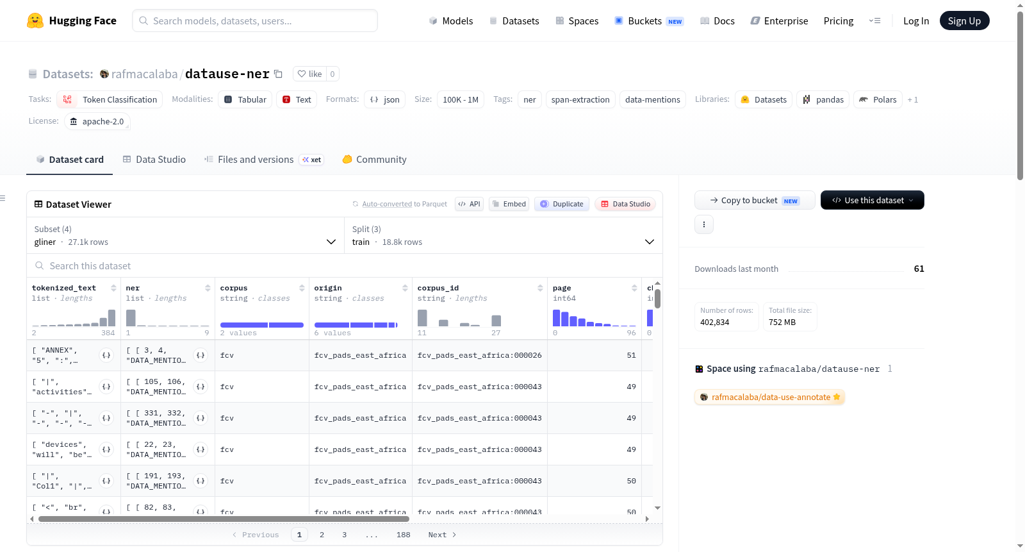This screenshot has width=1025, height=552.
Task: Expand the ner JSON cell for [3, 4
Action: 201,355
